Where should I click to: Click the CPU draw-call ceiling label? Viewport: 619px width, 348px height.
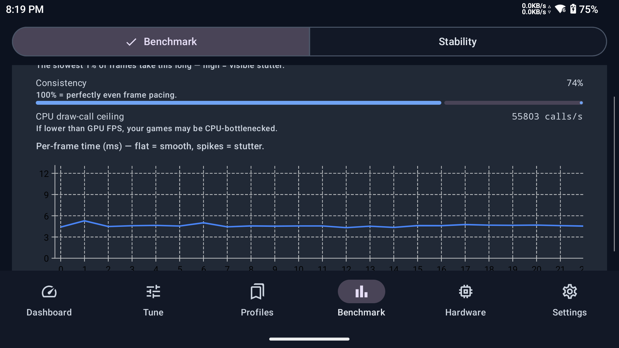point(80,117)
